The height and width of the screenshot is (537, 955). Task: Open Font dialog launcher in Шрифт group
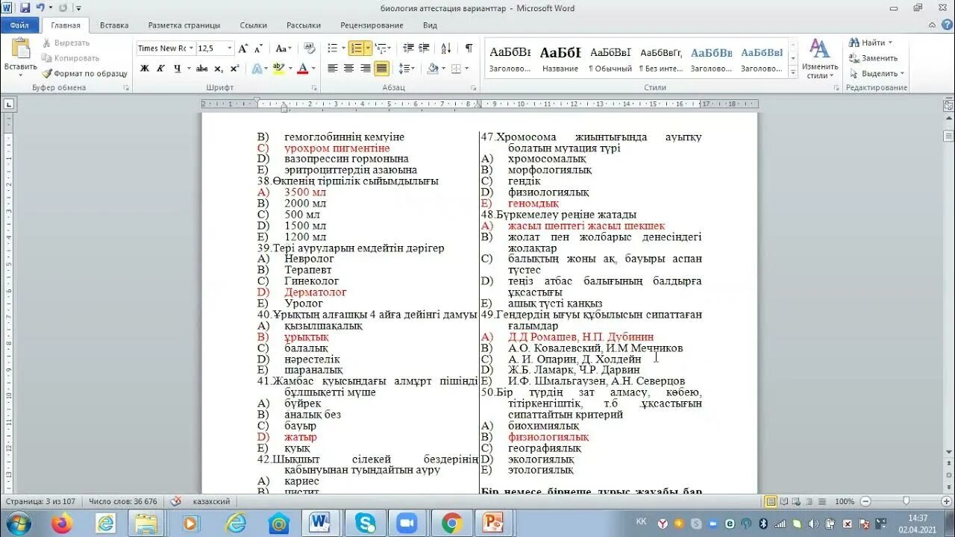click(x=314, y=88)
